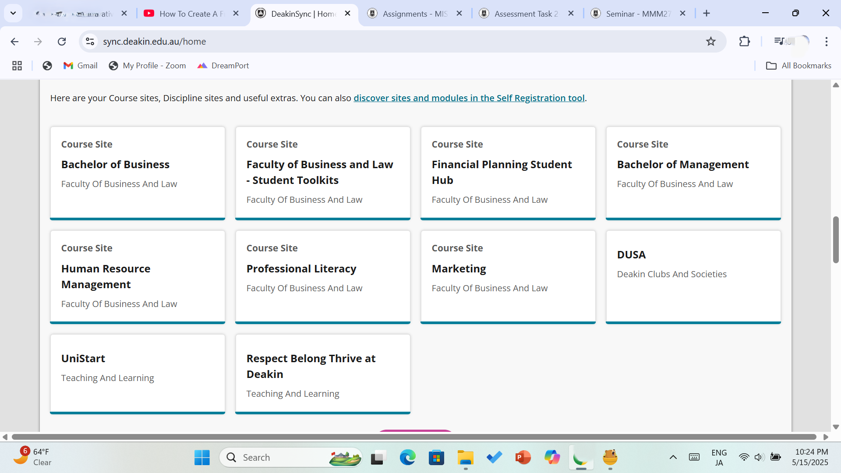Open DUSA Deakin Clubs and Societies card
This screenshot has width=841, height=473.
(693, 277)
